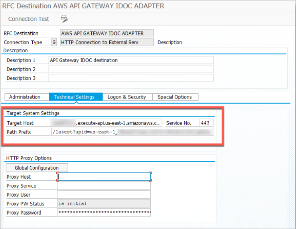Screen dimensions: 296x229
Task: Click the Description 2 input field
Action: (131, 69)
